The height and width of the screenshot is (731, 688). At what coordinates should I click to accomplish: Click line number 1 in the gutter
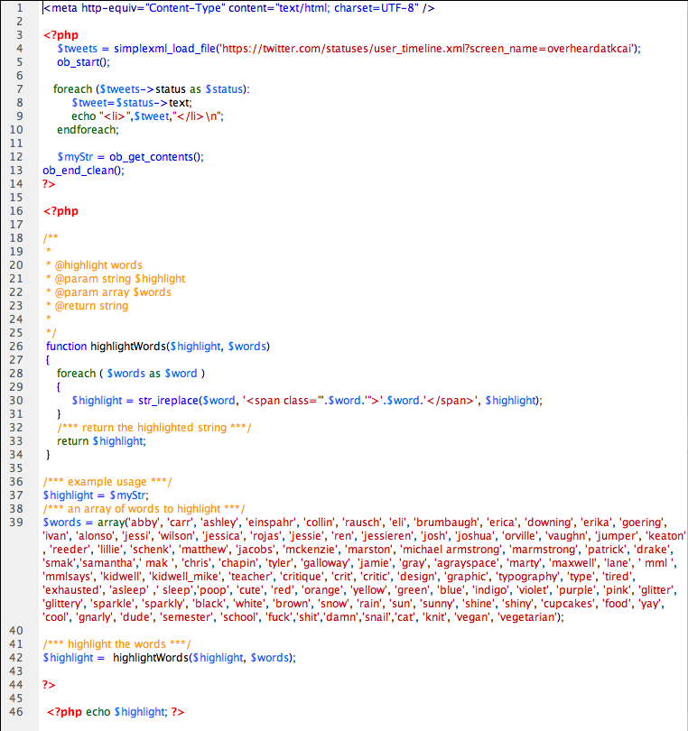coord(18,8)
